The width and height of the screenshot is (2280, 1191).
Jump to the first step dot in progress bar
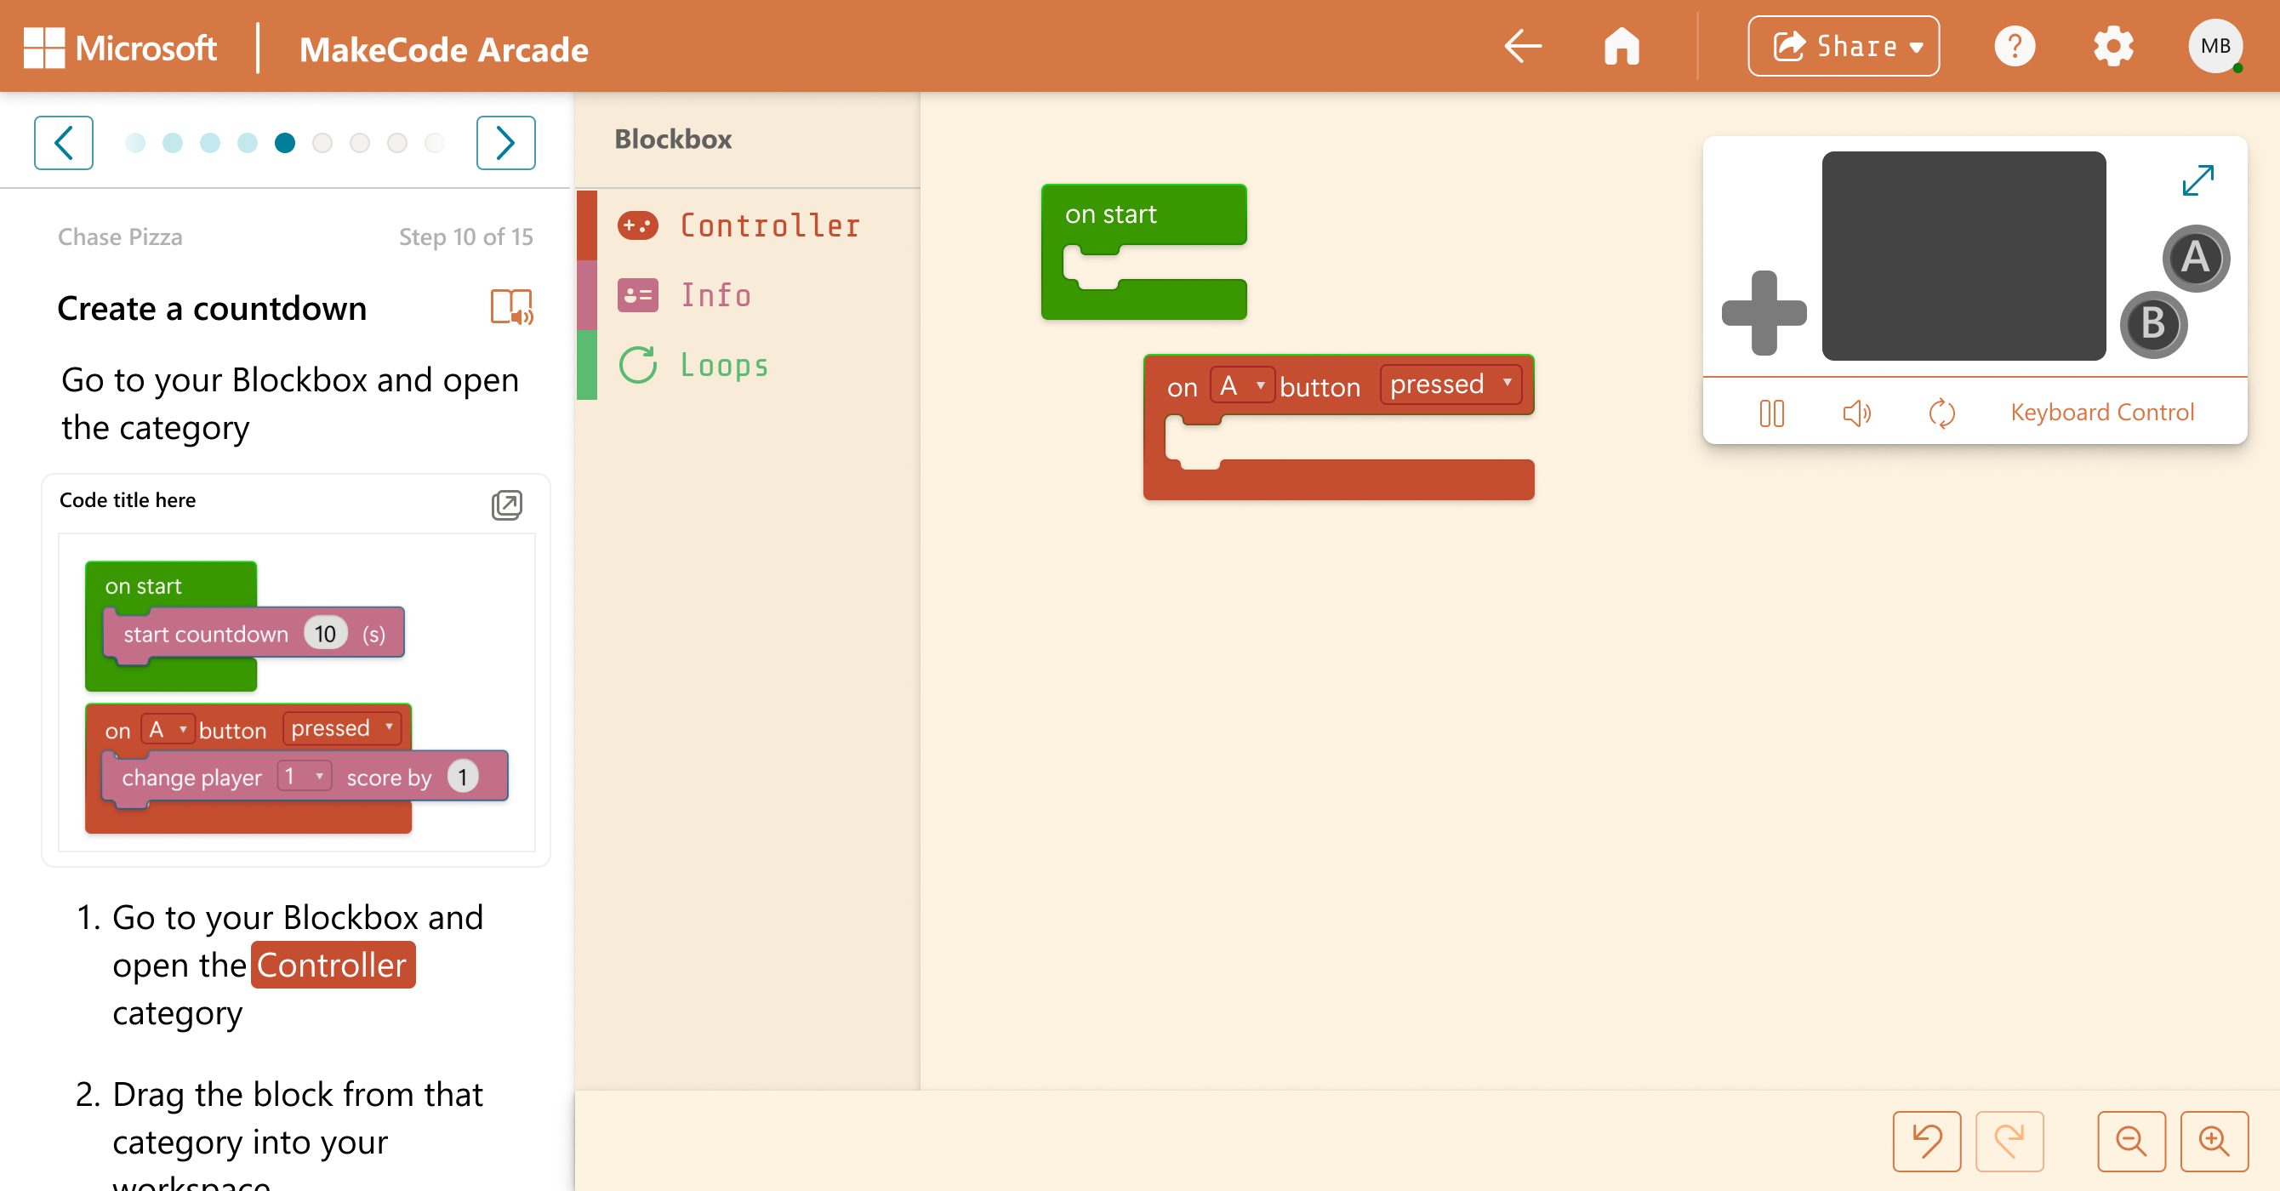click(135, 142)
